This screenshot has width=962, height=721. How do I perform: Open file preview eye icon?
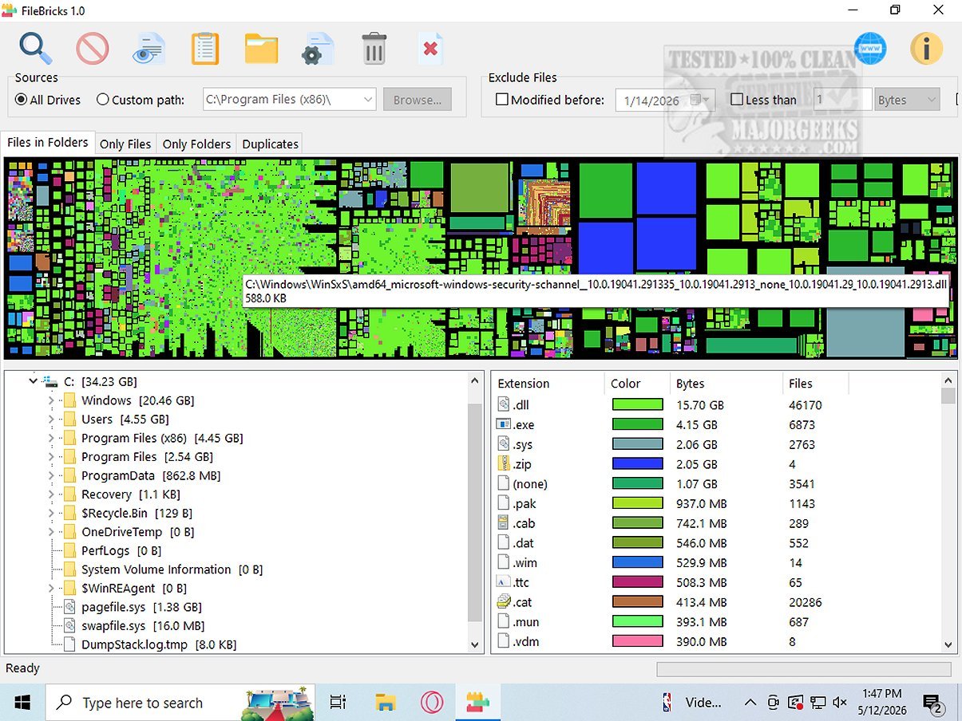[148, 49]
